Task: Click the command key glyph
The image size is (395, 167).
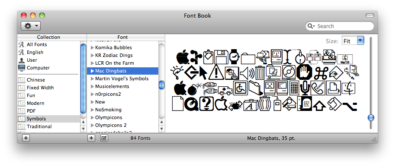Action: (321, 73)
